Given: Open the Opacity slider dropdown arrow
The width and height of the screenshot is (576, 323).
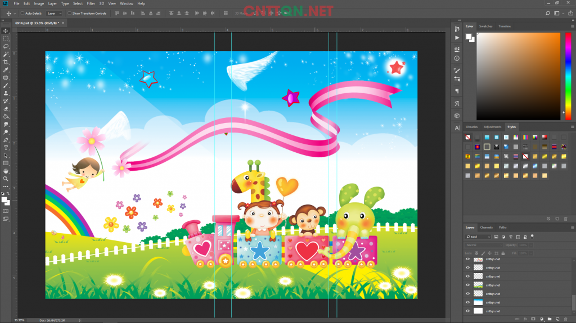Looking at the screenshot, I should tap(531, 245).
